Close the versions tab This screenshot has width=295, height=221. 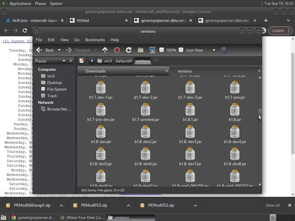pos(259,71)
